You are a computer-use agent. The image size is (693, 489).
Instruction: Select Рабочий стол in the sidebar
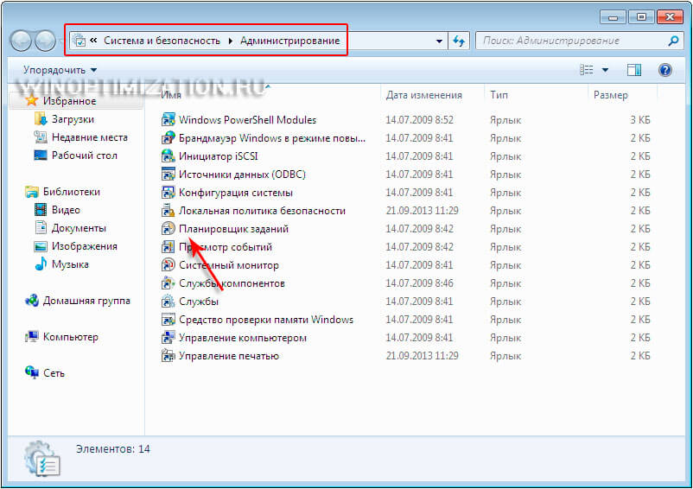coord(85,156)
